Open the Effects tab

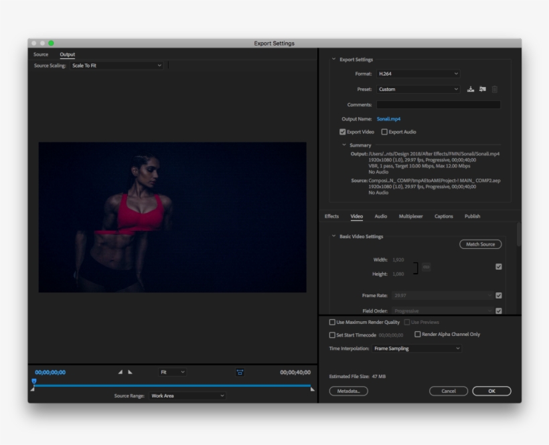(331, 216)
